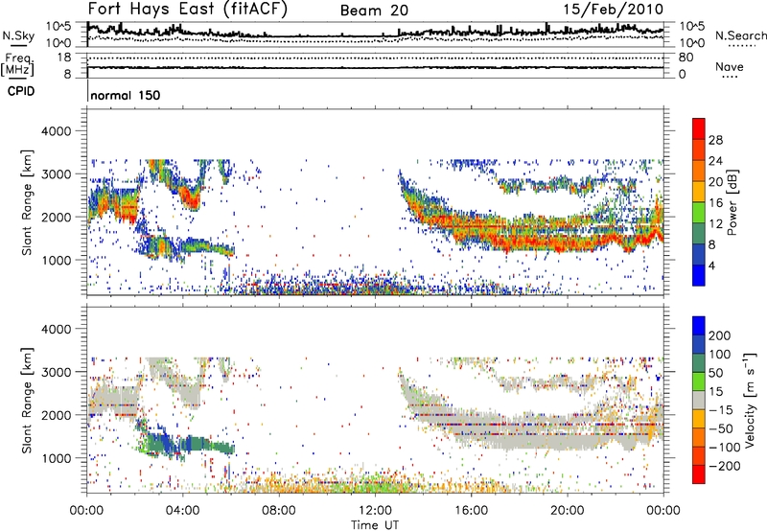The width and height of the screenshot is (767, 531).
Task: Click the orange segment of velocity color bar
Action: 699,437
